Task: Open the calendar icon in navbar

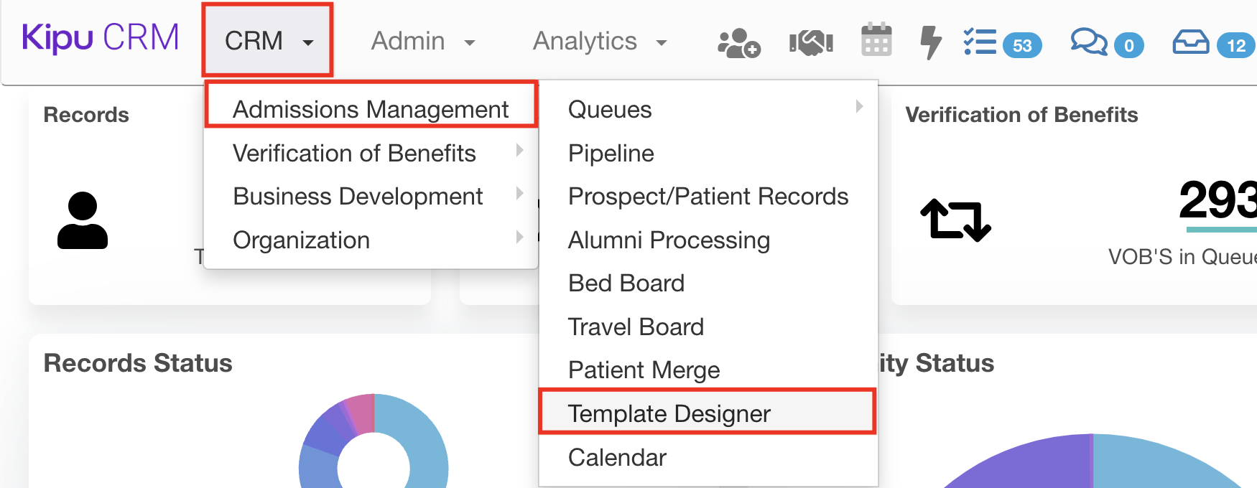Action: point(876,40)
